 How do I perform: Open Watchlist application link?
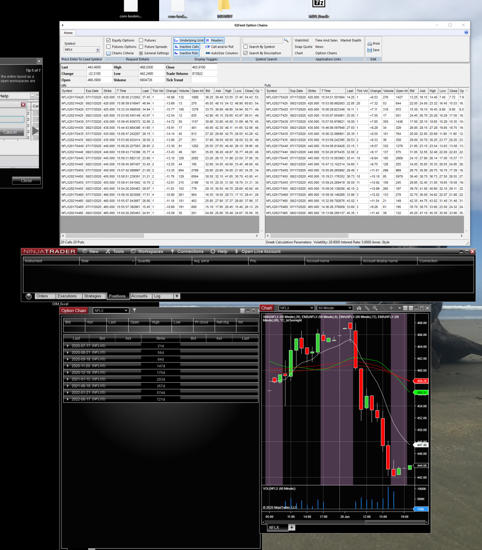click(301, 40)
